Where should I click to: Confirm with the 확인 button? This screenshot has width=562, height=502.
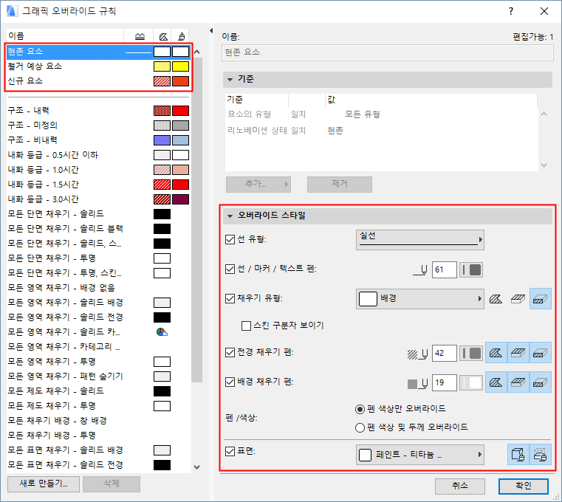[x=524, y=486]
